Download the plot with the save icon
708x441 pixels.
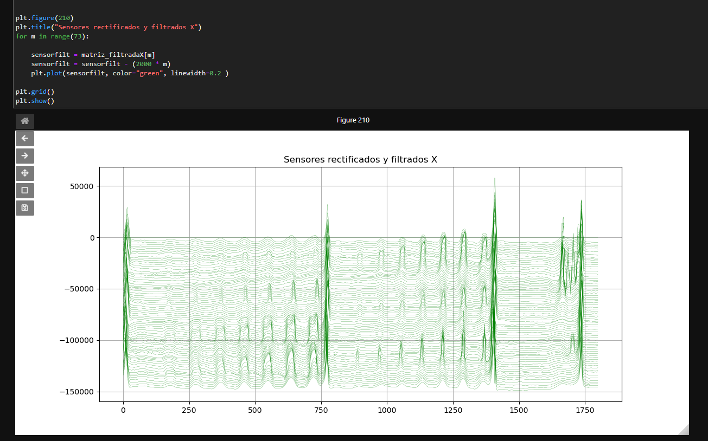24,208
